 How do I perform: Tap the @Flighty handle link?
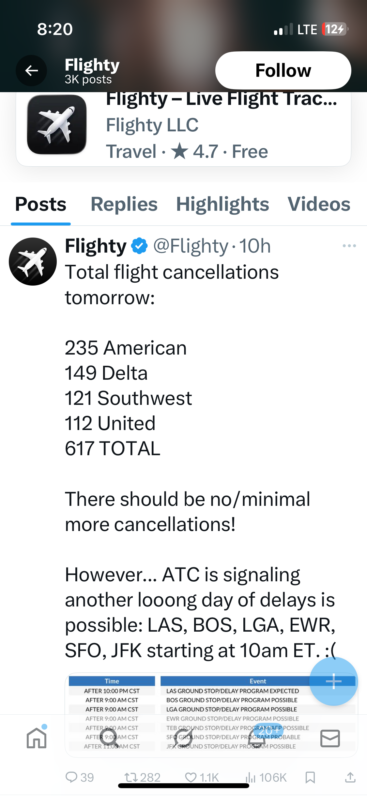(191, 246)
